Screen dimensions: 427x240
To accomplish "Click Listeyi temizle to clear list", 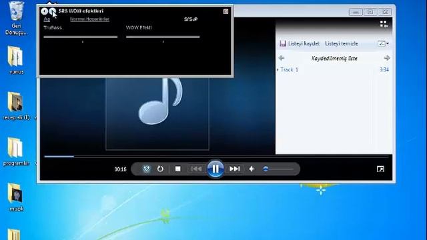I will click(x=342, y=43).
